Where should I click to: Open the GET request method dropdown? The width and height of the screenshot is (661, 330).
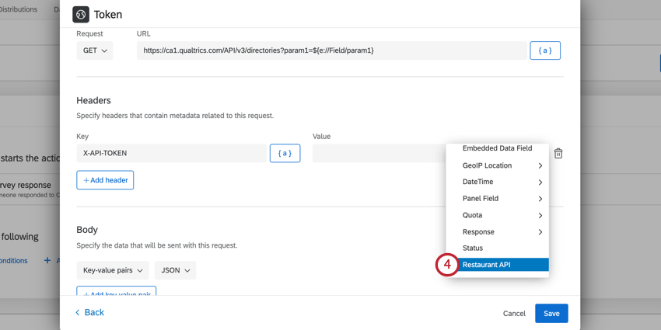(95, 50)
